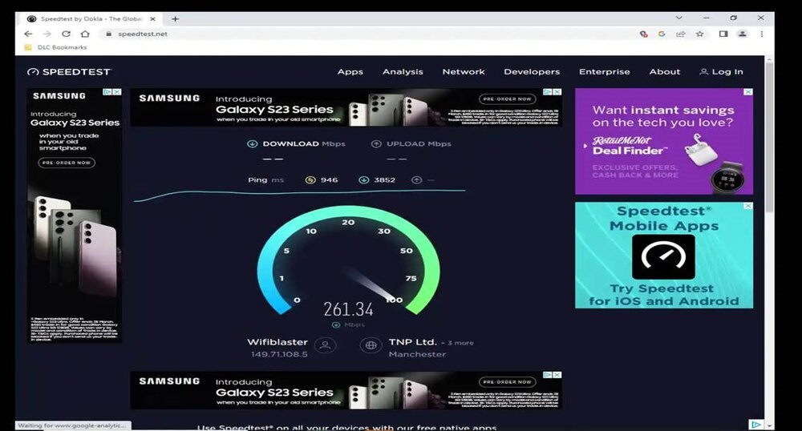Click the user icon next to Wifiblaster

click(325, 346)
